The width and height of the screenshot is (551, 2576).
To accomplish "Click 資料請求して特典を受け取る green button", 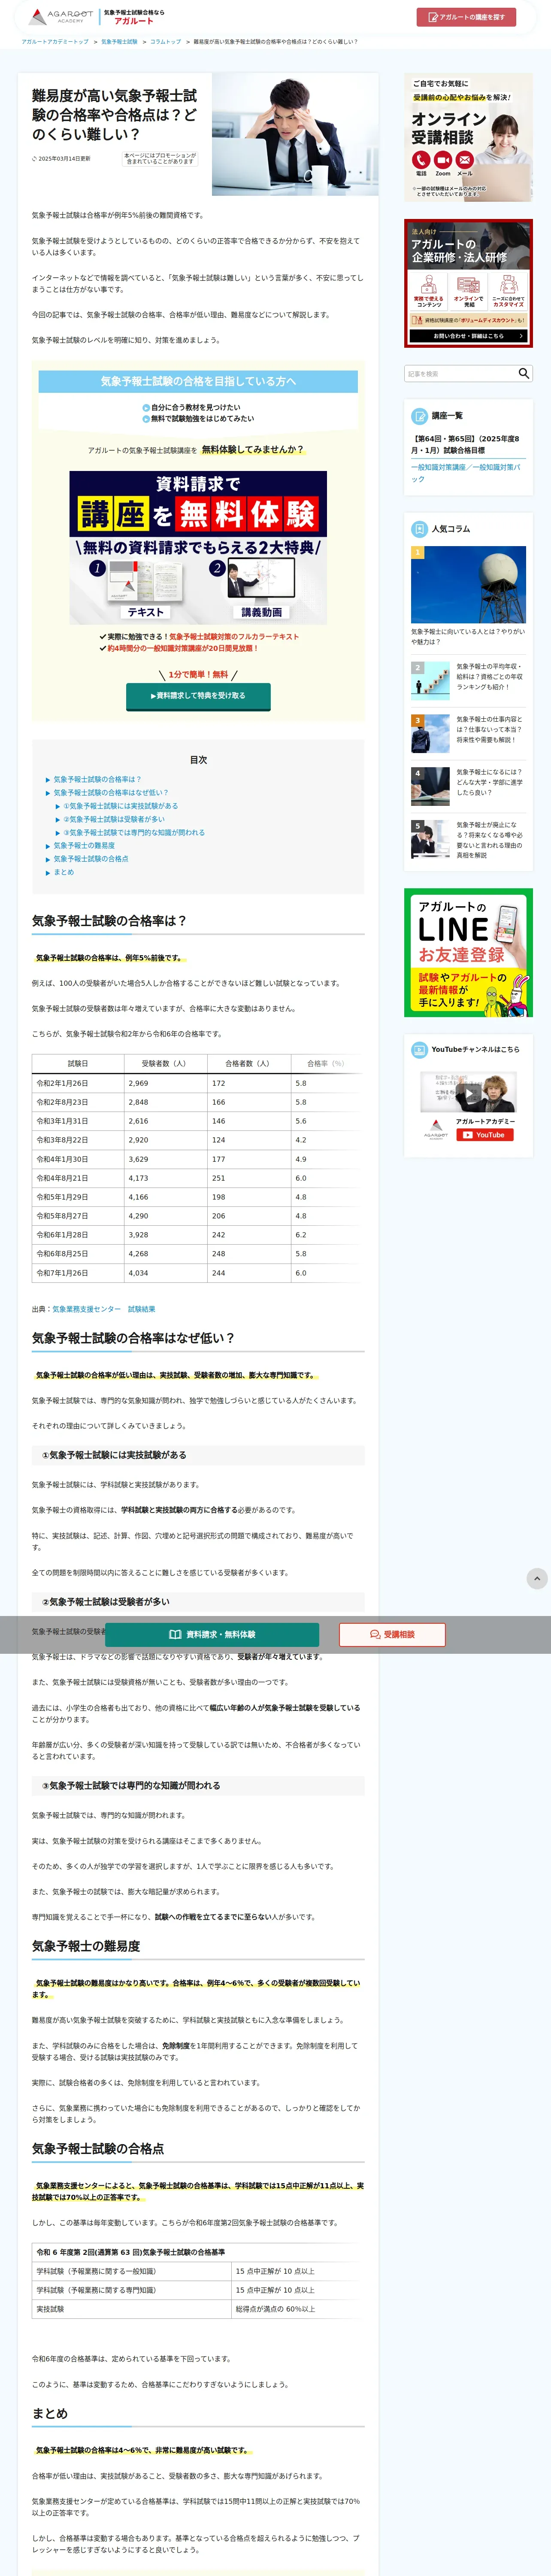I will point(198,696).
